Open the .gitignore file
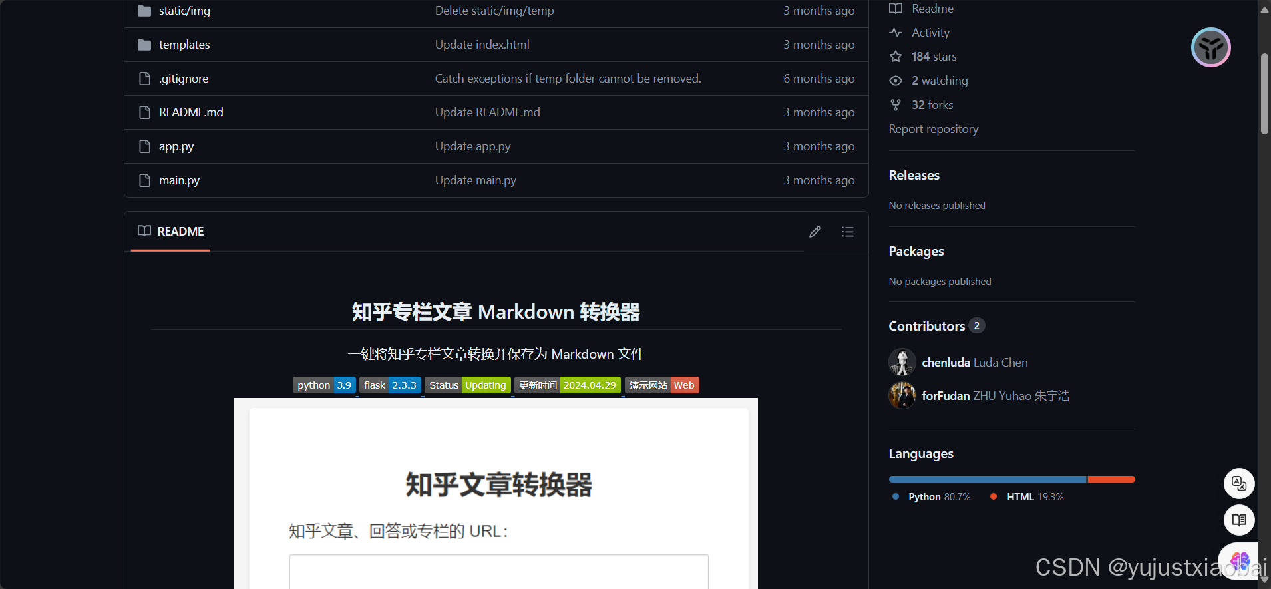The height and width of the screenshot is (589, 1271). click(x=184, y=79)
